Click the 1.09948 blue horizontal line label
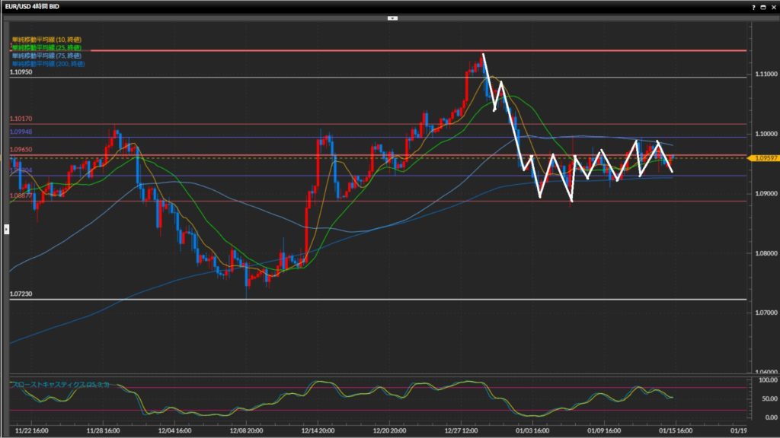Screen dimensions: 780x438 tap(21, 132)
